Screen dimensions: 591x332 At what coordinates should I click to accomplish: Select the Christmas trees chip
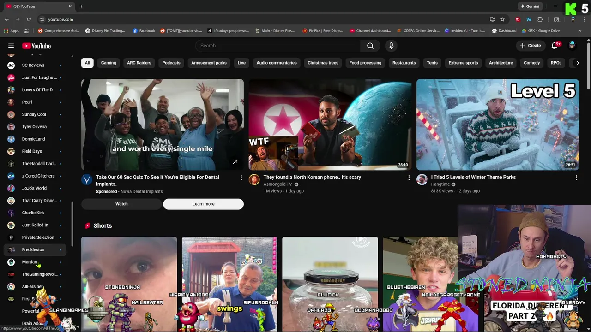(x=323, y=63)
